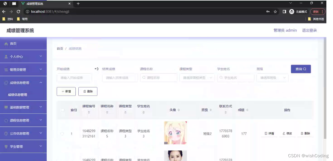Click the 查询 search button
The image size is (333, 161).
[301, 69]
